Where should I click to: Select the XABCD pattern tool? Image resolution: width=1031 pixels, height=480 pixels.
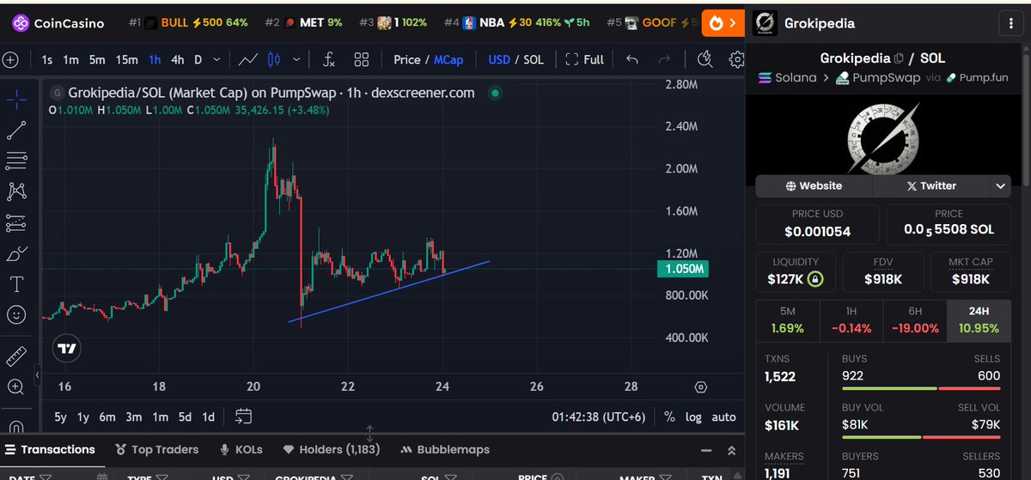16,191
